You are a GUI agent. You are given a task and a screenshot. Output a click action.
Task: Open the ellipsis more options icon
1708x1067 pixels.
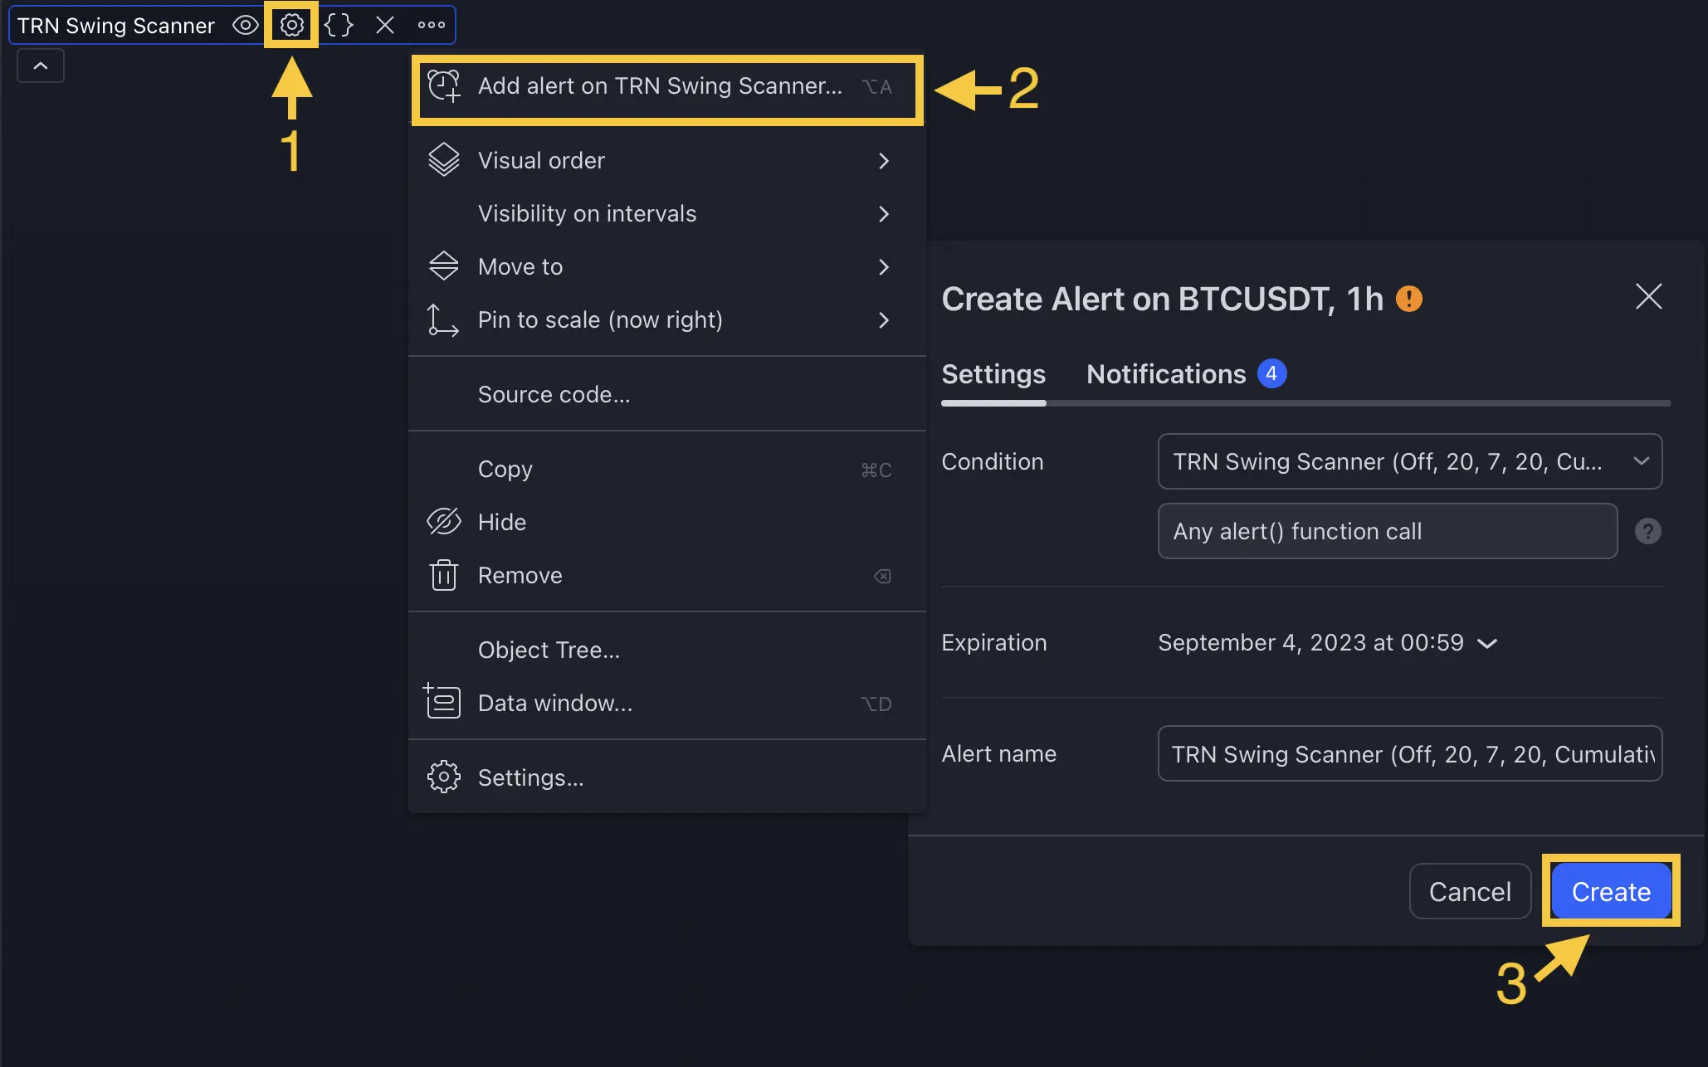coord(431,25)
